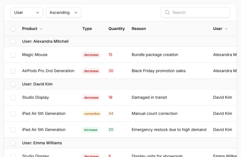Click the User: Emma Williams group row label
Viewport: 241px width, 157px height.
(x=42, y=143)
